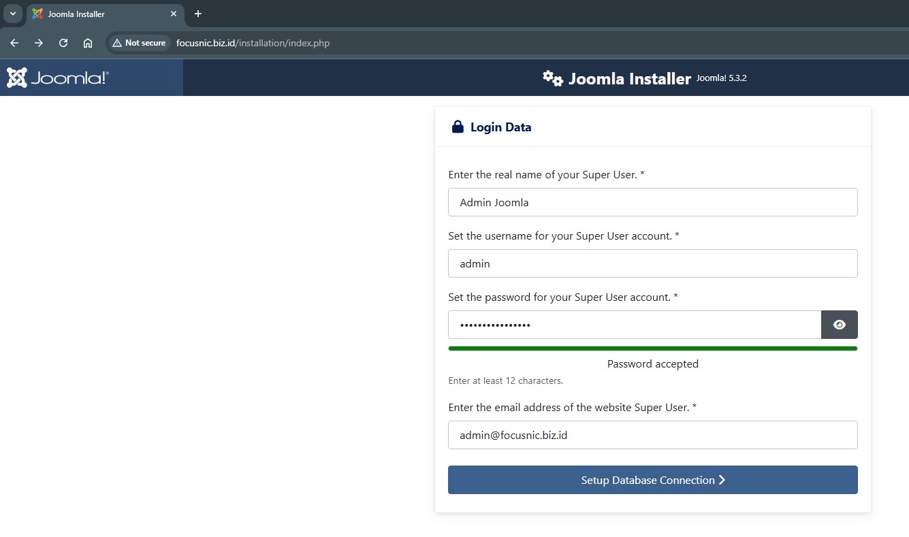The height and width of the screenshot is (537, 909).
Task: Reload the page using browser refresh icon
Action: coord(63,43)
